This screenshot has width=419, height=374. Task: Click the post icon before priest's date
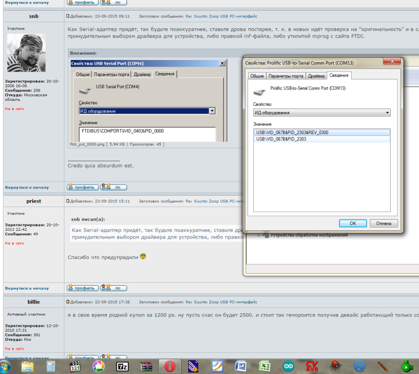click(68, 201)
